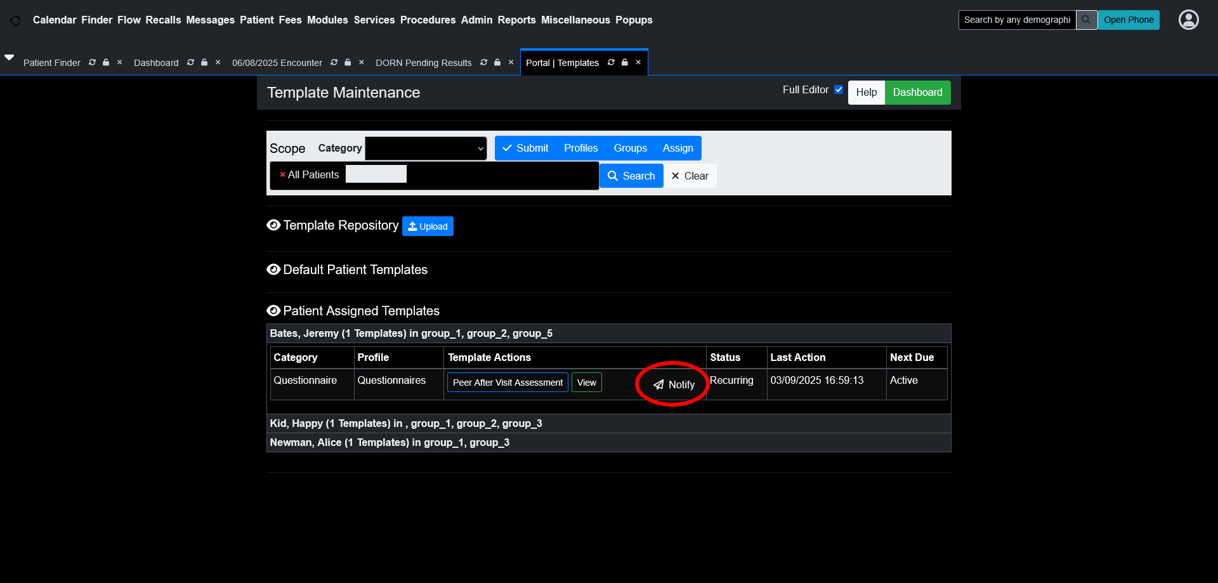1218x583 pixels.
Task: Open the Miscellaneous menu
Action: pos(575,20)
